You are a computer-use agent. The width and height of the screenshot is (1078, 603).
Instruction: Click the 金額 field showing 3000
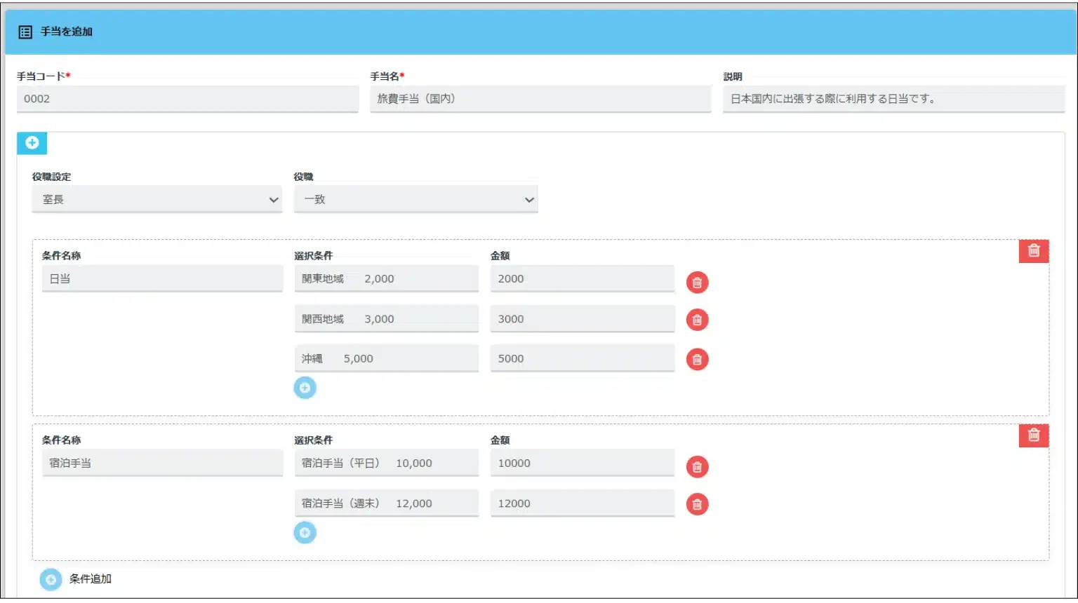point(583,319)
